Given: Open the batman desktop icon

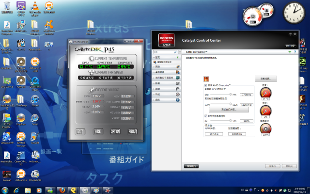Looking at the screenshot, I should pyautogui.click(x=7, y=176).
